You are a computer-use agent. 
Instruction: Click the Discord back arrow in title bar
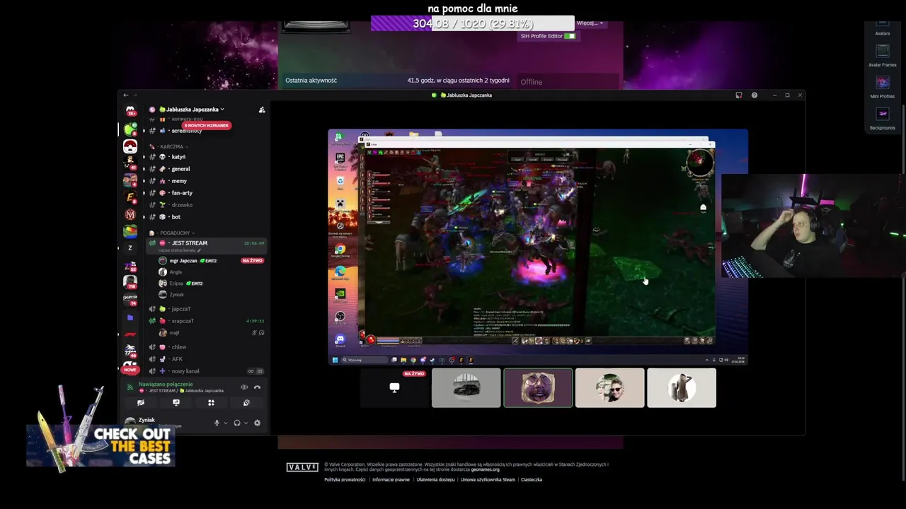tap(126, 95)
